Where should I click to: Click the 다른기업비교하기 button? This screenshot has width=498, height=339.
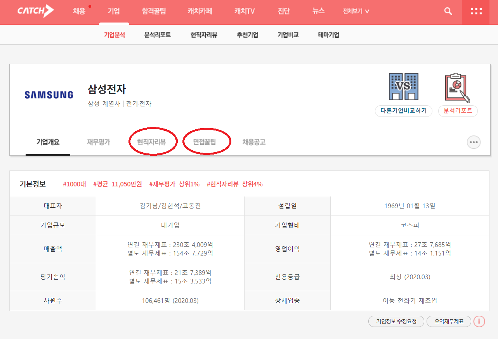click(x=404, y=111)
